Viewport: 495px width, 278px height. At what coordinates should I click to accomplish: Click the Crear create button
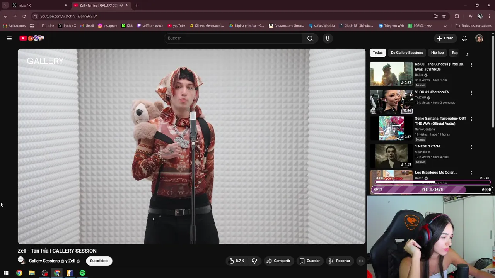(x=445, y=38)
